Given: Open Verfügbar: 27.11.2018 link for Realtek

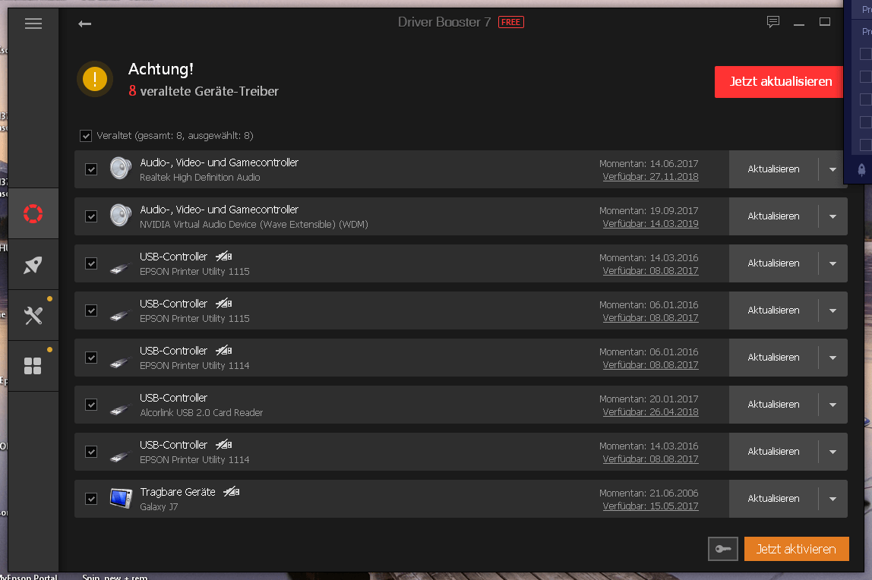Looking at the screenshot, I should 650,177.
